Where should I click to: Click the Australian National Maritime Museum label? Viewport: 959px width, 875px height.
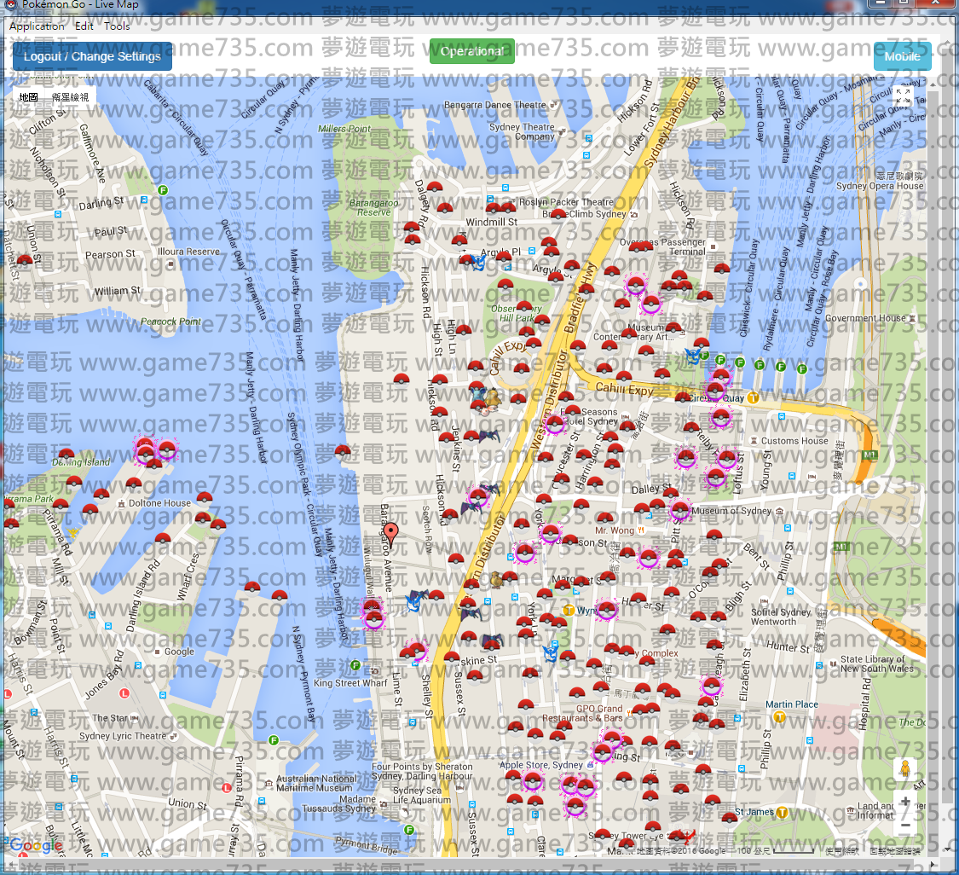(315, 783)
